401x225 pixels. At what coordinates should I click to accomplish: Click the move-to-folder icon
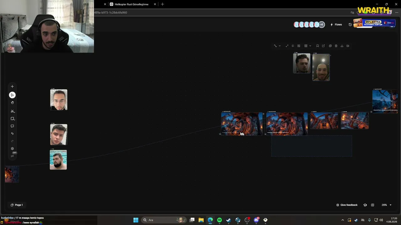point(348,46)
